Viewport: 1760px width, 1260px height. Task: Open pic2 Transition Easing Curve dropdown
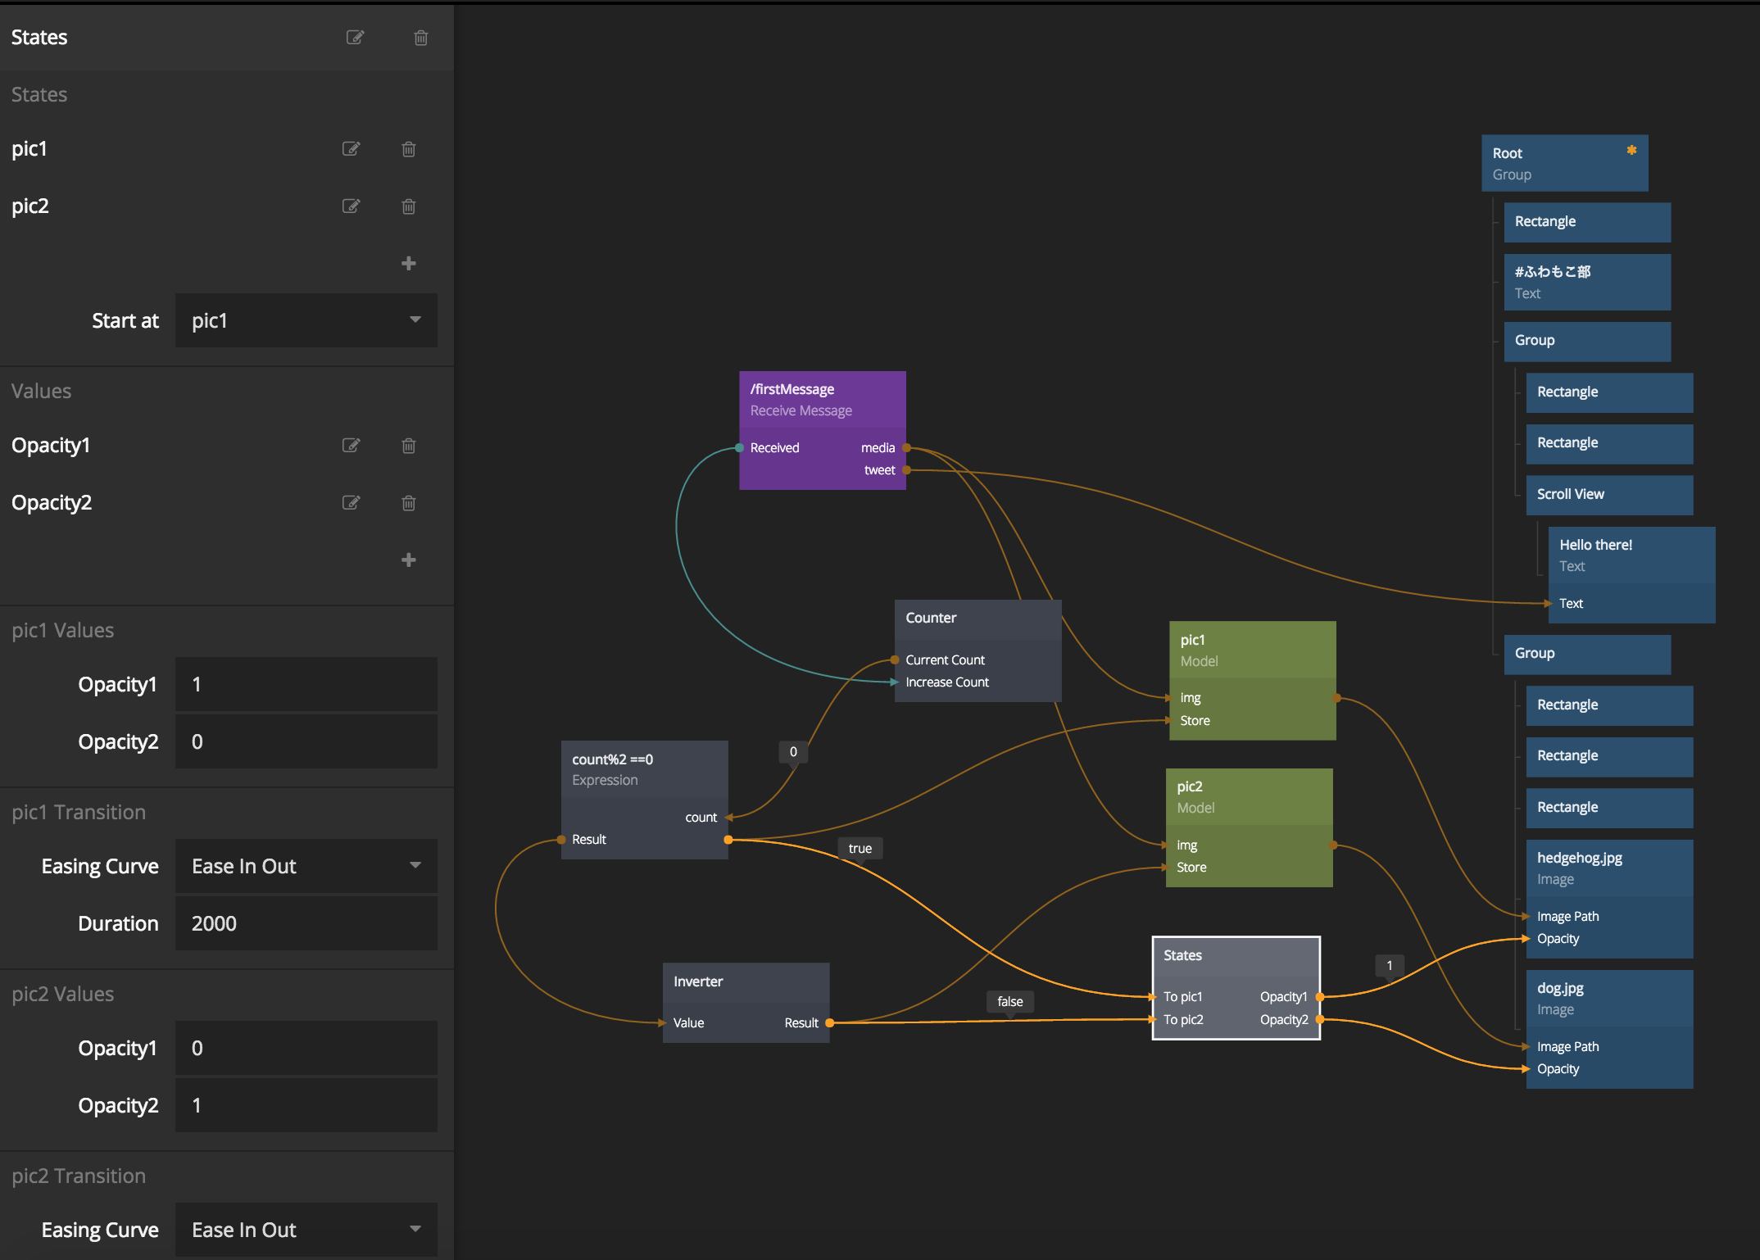pos(306,1230)
